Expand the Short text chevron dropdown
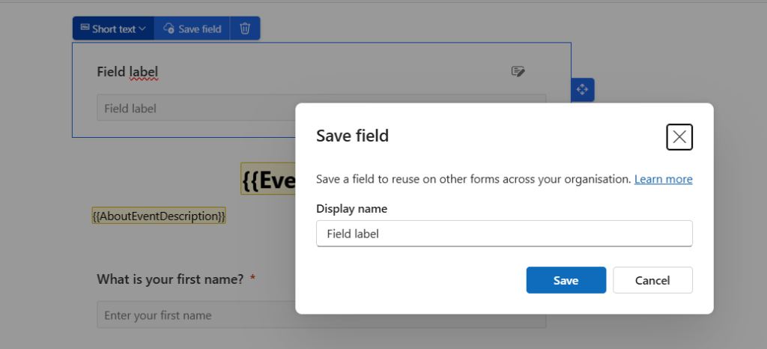The image size is (767, 349). click(x=142, y=29)
